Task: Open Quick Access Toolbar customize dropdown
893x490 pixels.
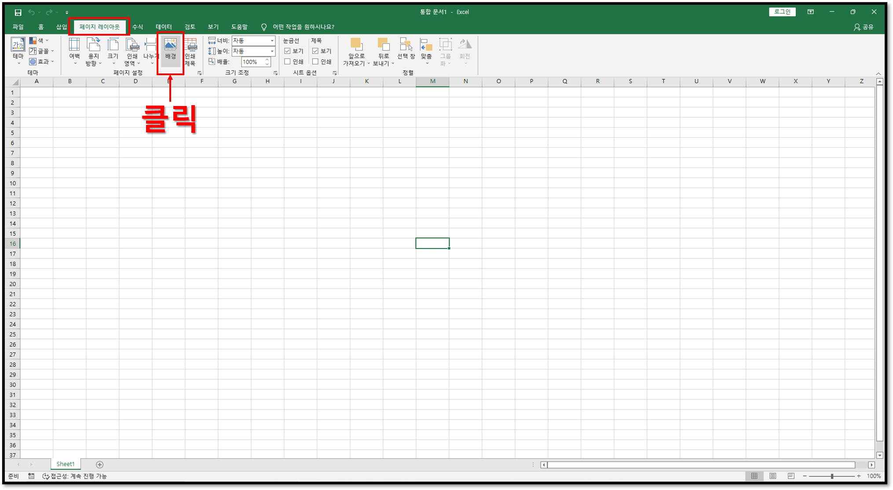Action: tap(67, 12)
